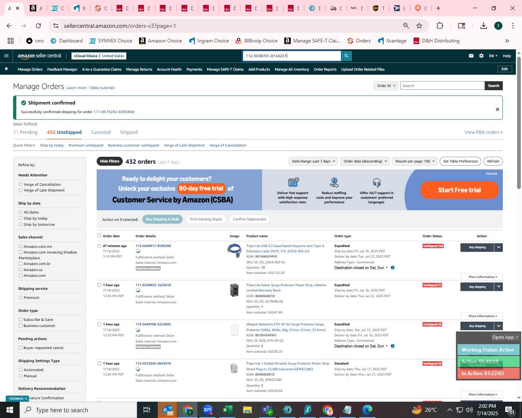Image resolution: width=522 pixels, height=418 pixels.
Task: Close the Feedback tab
Action: point(26,399)
